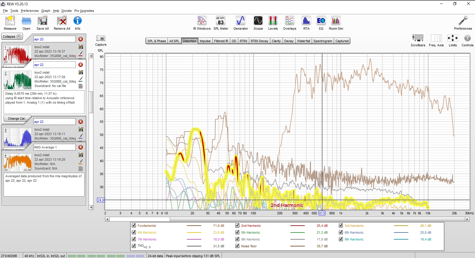Open notes icon for measurement 2
The image size is (475, 258).
81,86
